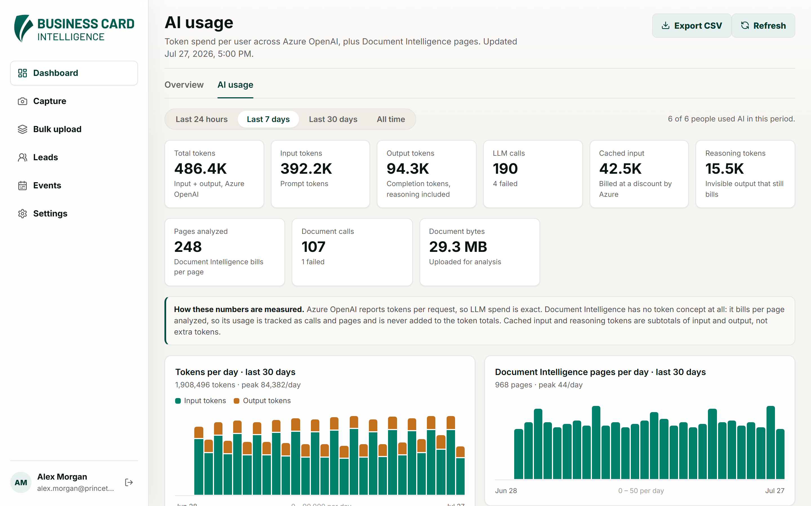
Task: Click the circular arrows Refresh icon
Action: click(745, 25)
